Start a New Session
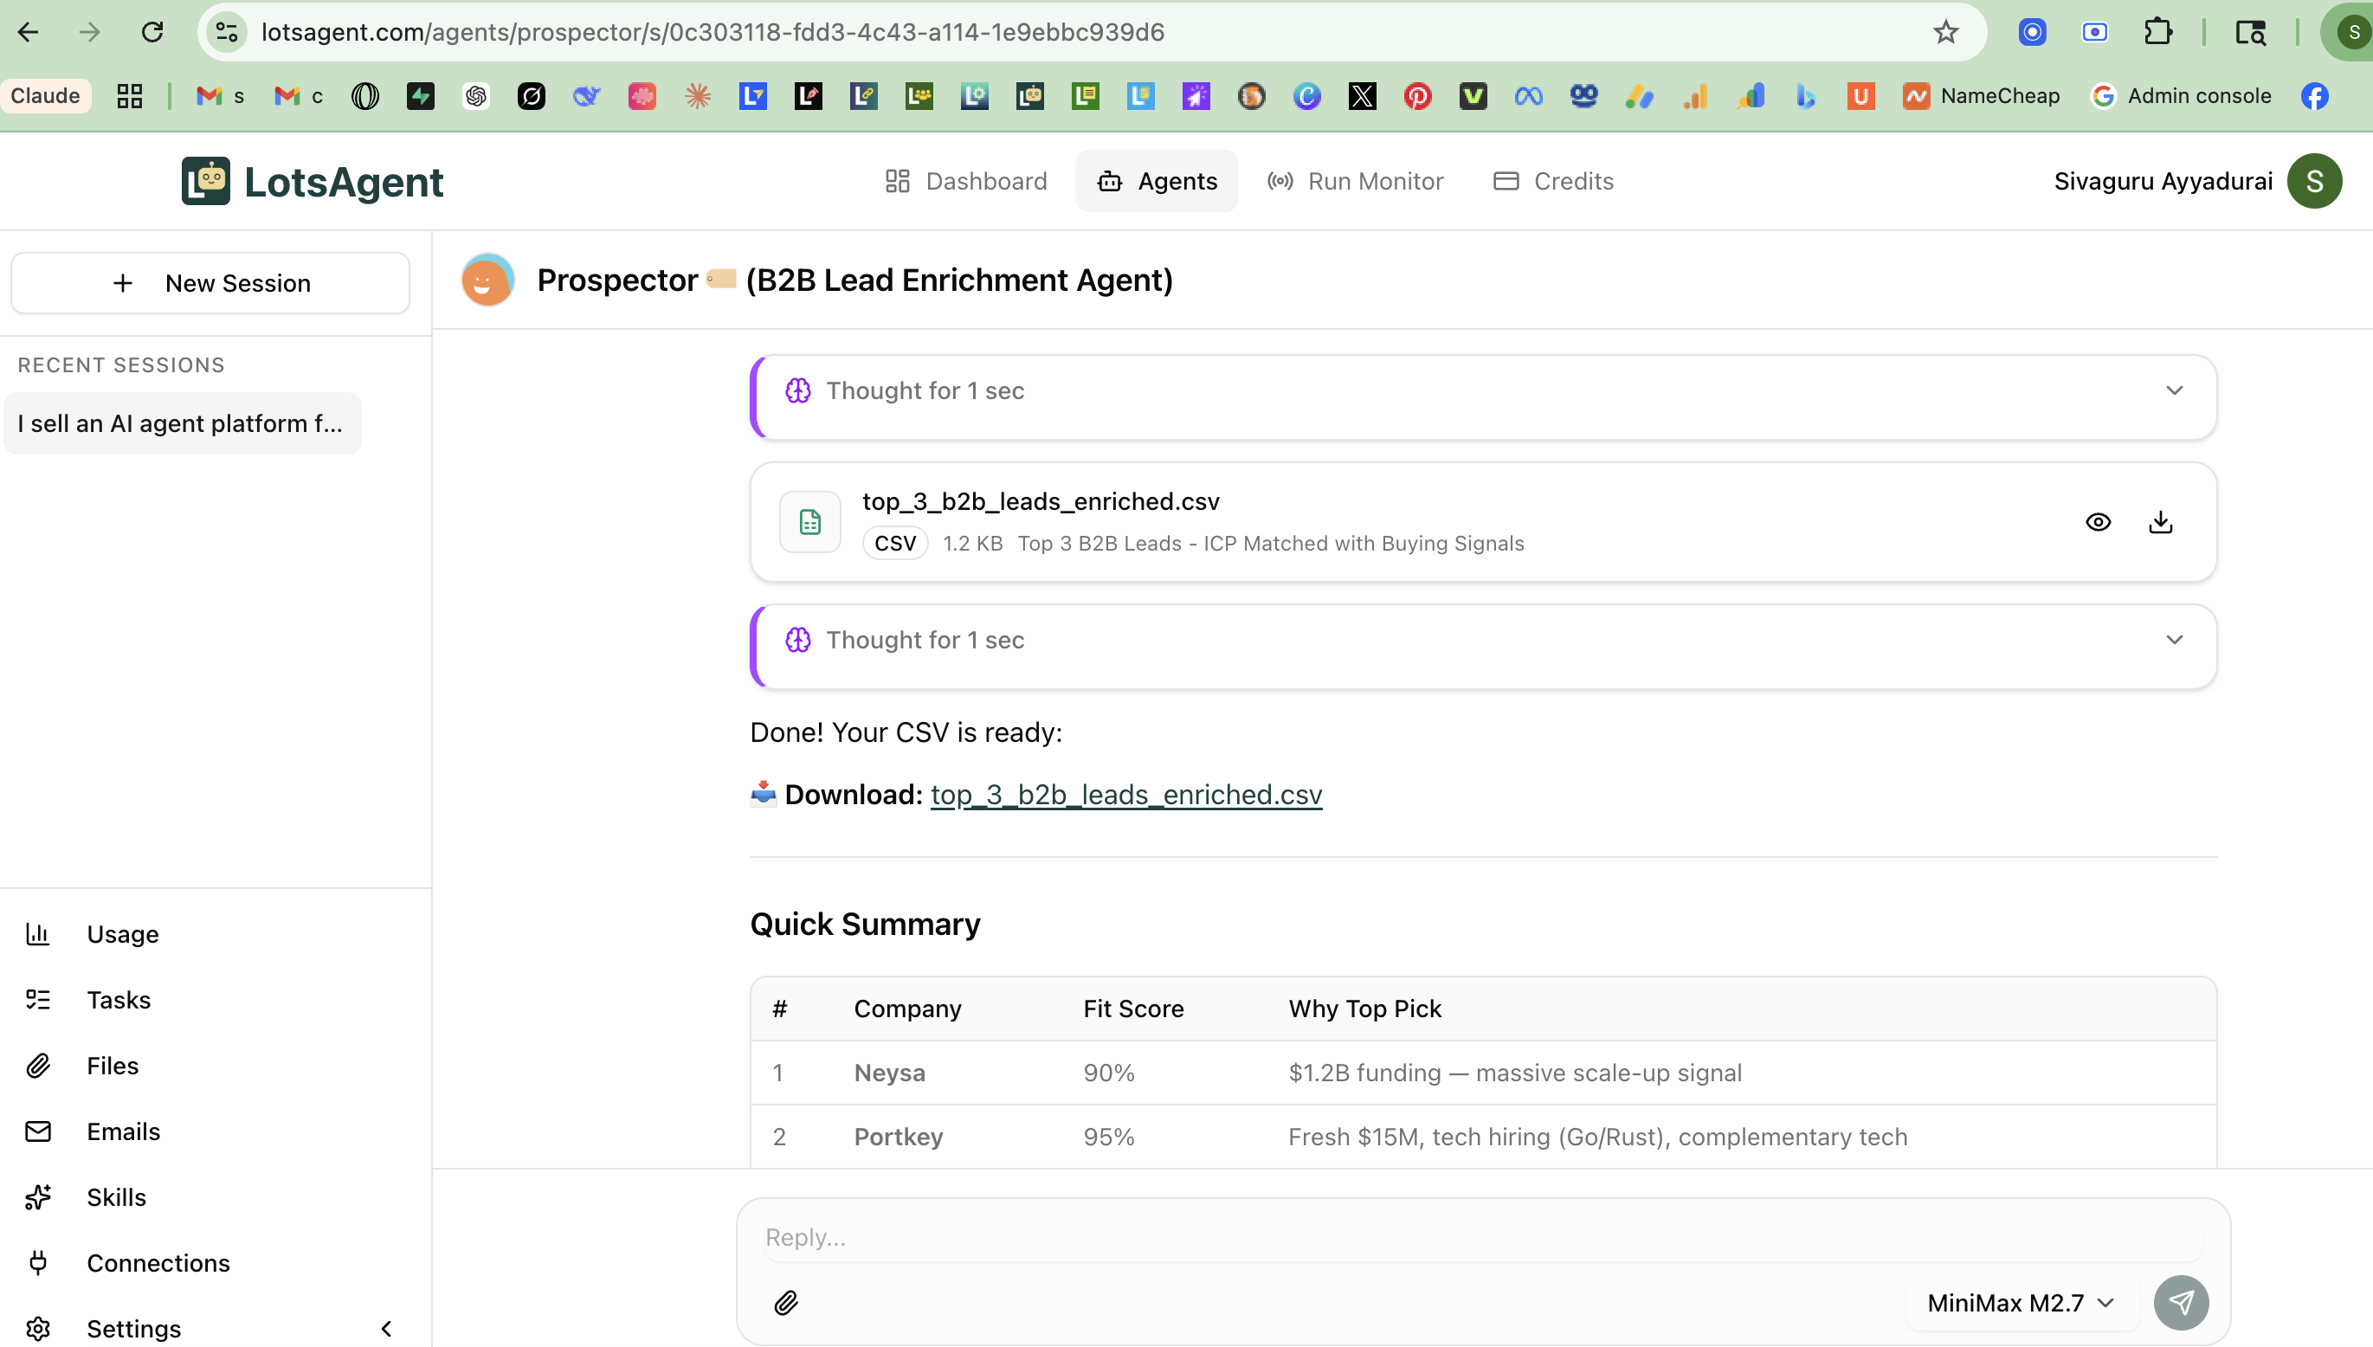The width and height of the screenshot is (2373, 1347). tap(210, 283)
